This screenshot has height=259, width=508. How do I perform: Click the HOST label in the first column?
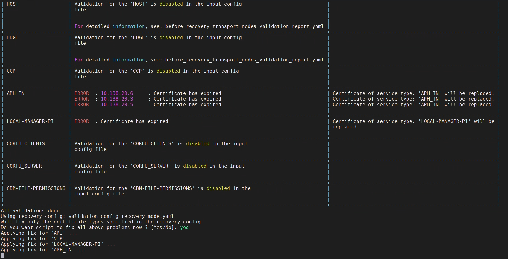(12, 4)
